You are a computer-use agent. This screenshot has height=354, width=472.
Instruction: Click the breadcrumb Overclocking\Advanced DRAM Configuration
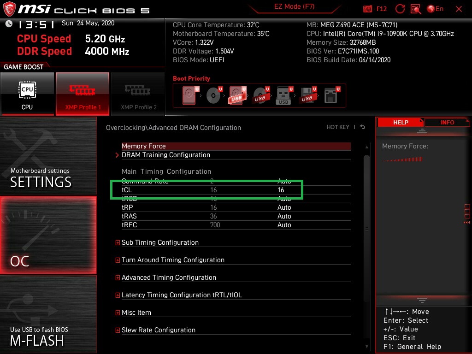point(173,128)
